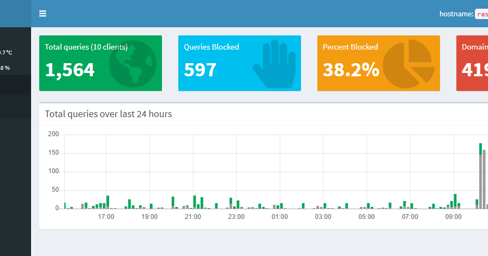Screen dimensions: 488x256
Task: Click the 'Total queries over last 24 hours' heading
Action: point(109,114)
